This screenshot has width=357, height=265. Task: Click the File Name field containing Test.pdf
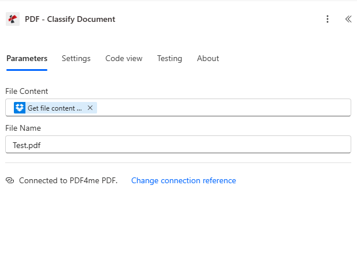point(178,145)
